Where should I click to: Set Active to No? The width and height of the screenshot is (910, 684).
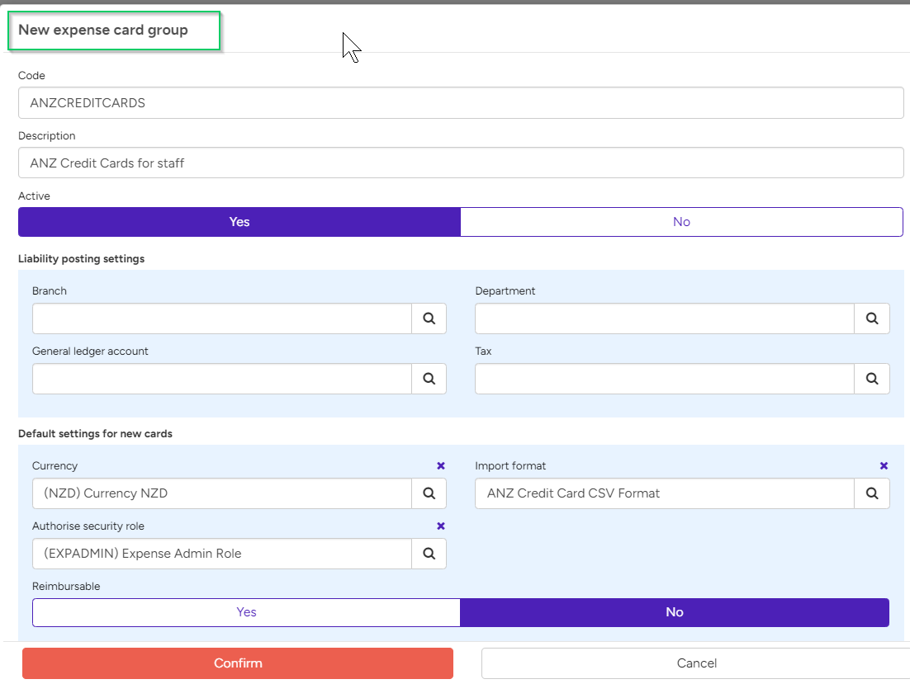click(x=681, y=222)
